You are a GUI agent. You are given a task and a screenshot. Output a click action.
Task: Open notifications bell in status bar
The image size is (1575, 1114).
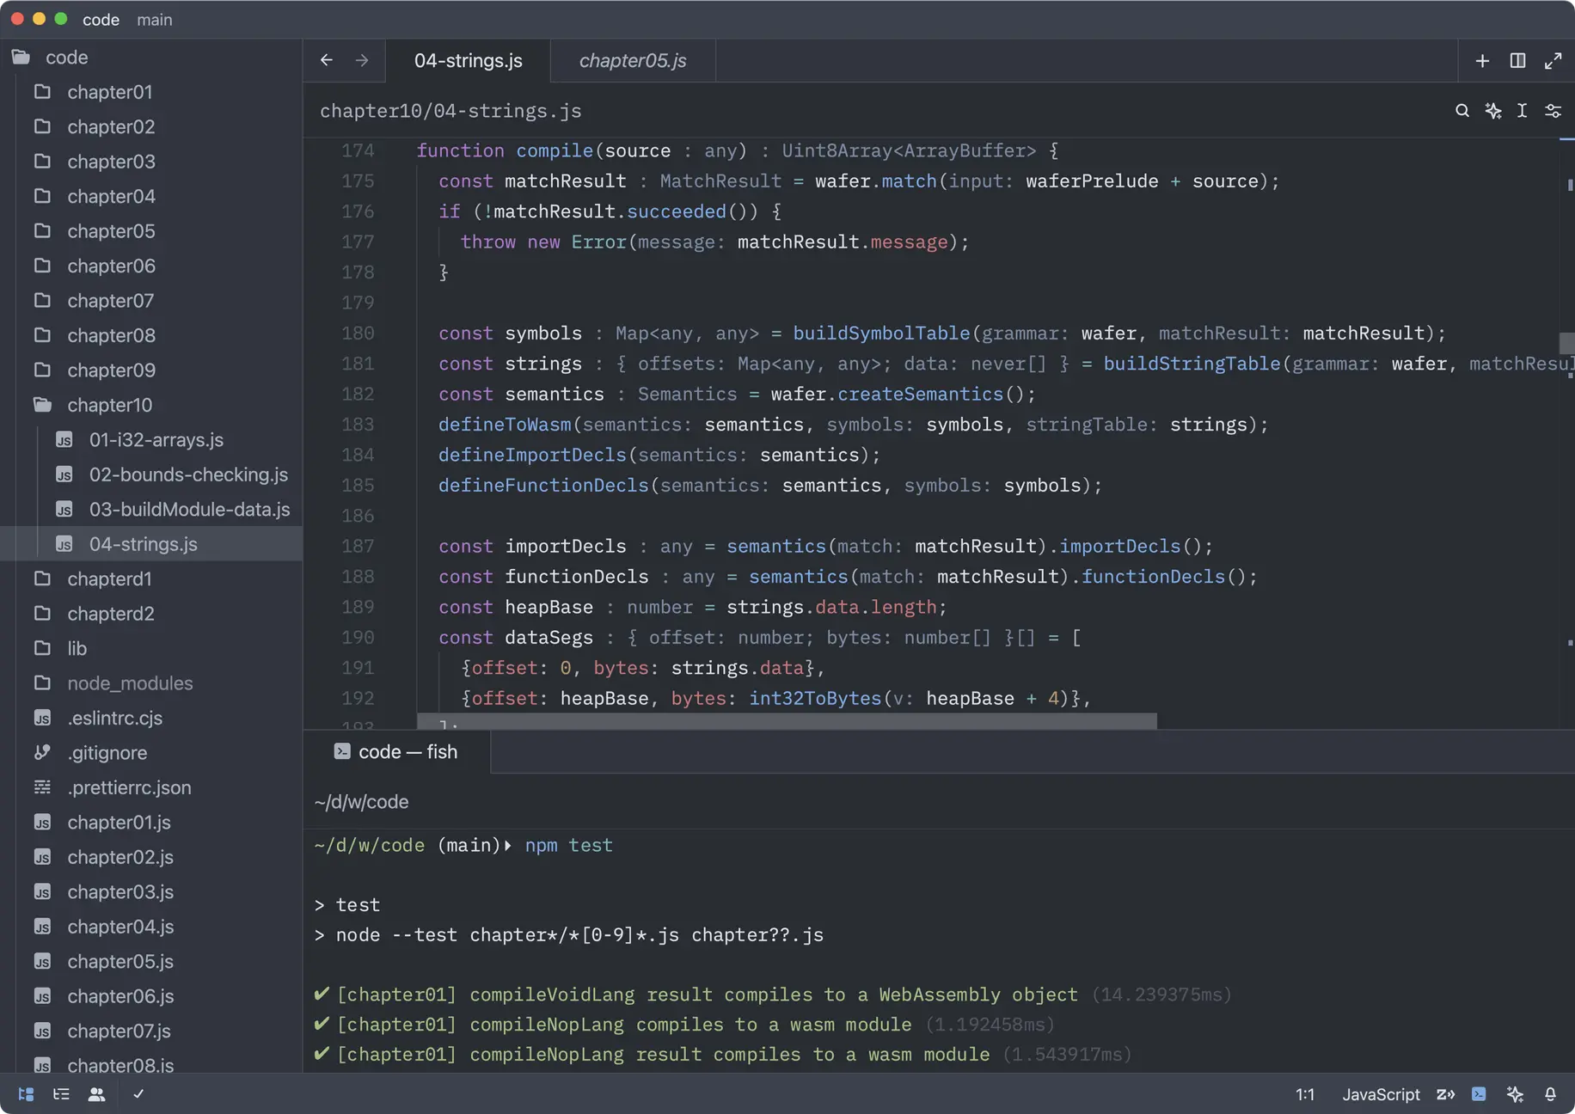pos(1550,1094)
